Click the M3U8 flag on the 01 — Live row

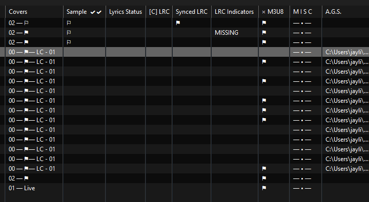click(264, 188)
